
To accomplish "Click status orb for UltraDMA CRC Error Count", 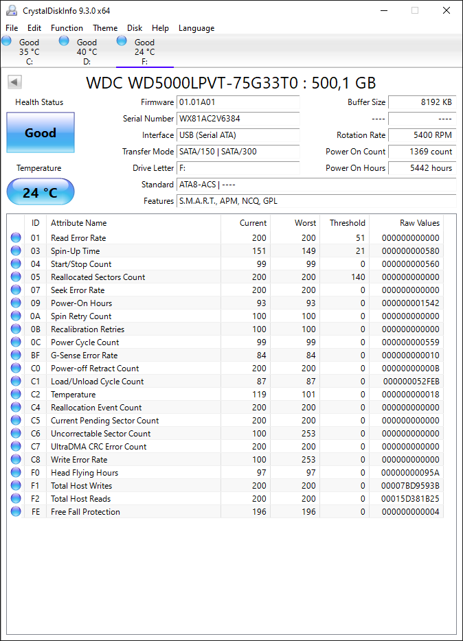I will coord(16,446).
